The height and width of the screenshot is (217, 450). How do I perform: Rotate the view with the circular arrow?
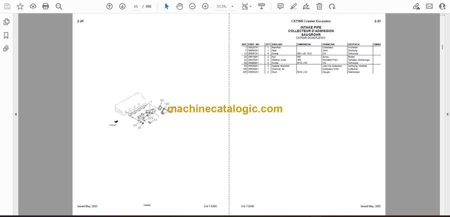pos(332,6)
